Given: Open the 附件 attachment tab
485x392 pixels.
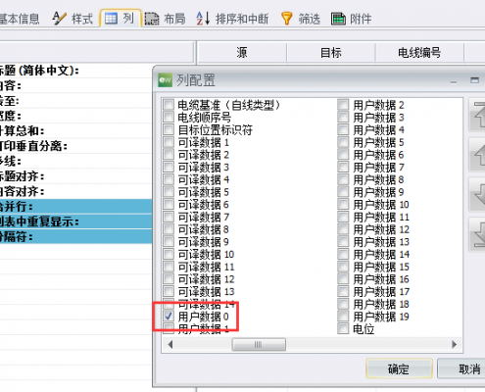Looking at the screenshot, I should pyautogui.click(x=351, y=19).
